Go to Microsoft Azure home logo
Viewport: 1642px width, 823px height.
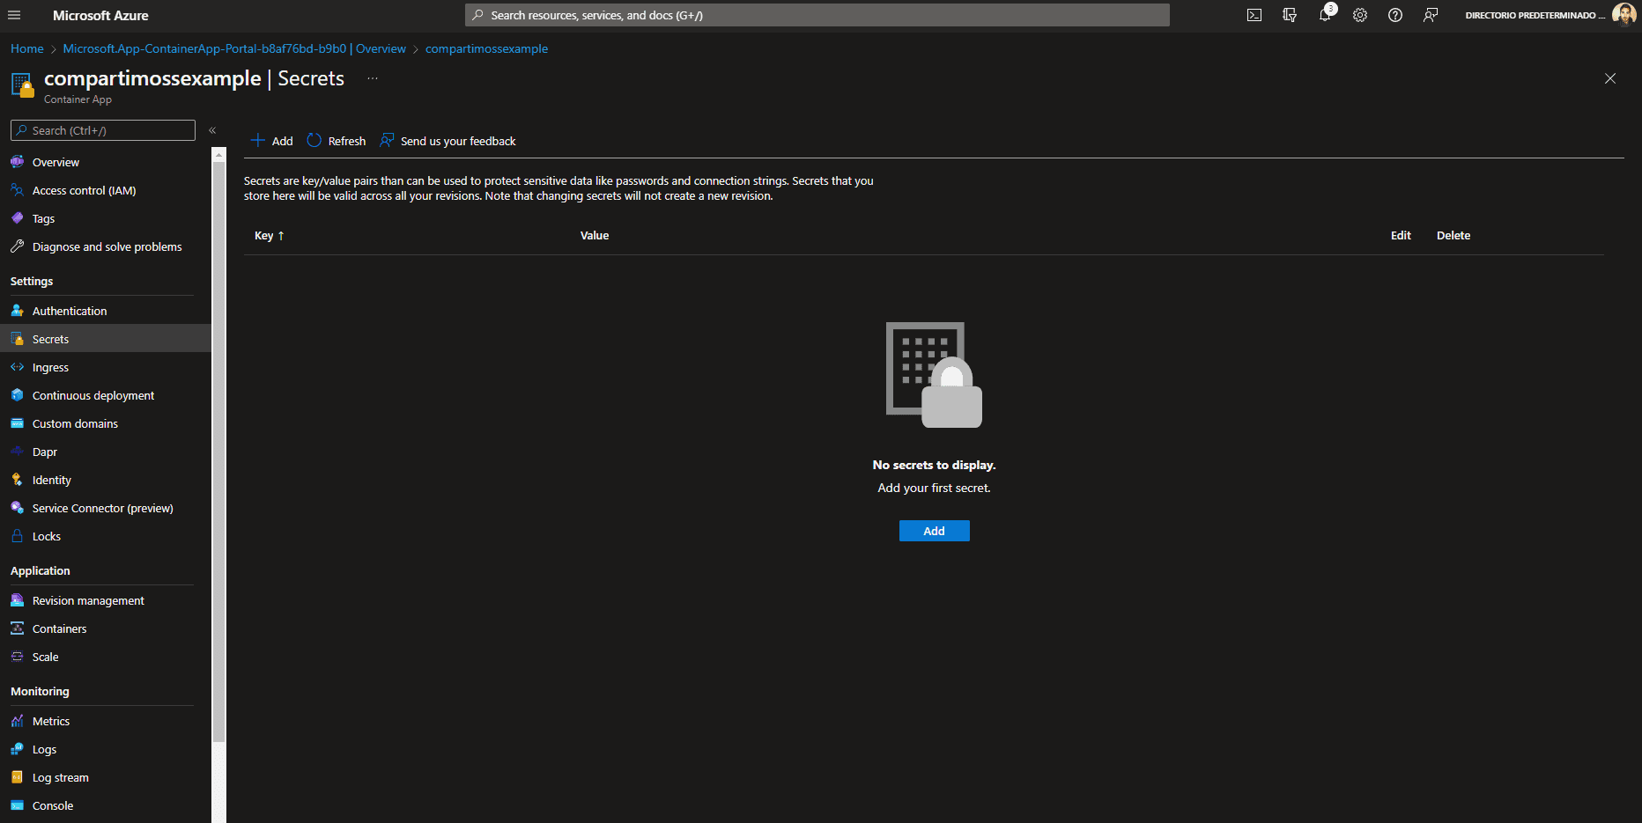click(100, 15)
